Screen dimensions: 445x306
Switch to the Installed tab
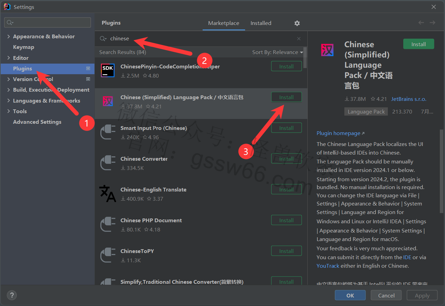pyautogui.click(x=260, y=23)
